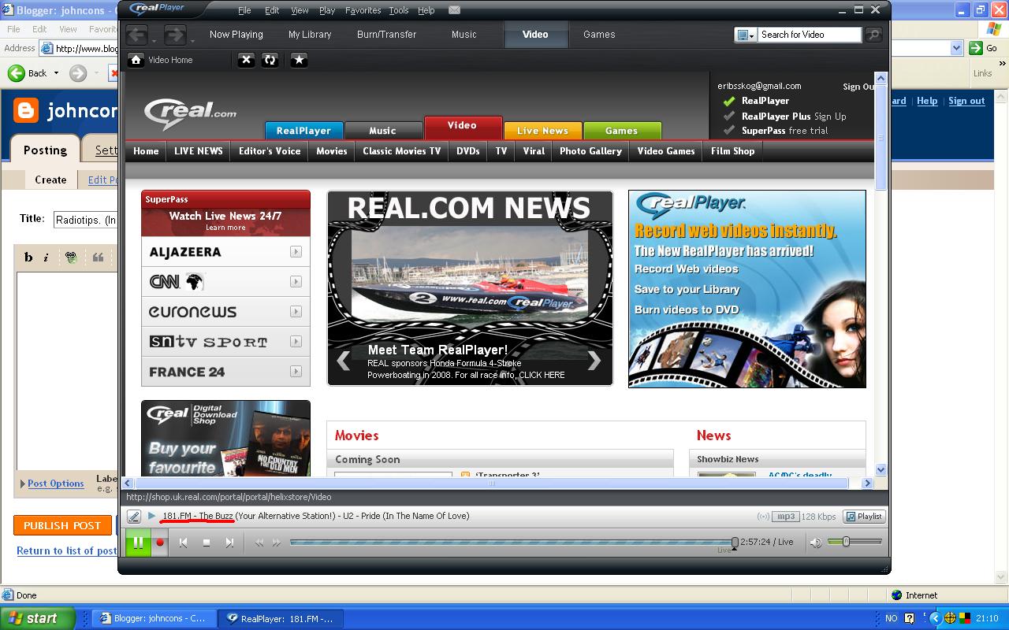
Task: Stop page loading with the X button
Action: [x=247, y=60]
